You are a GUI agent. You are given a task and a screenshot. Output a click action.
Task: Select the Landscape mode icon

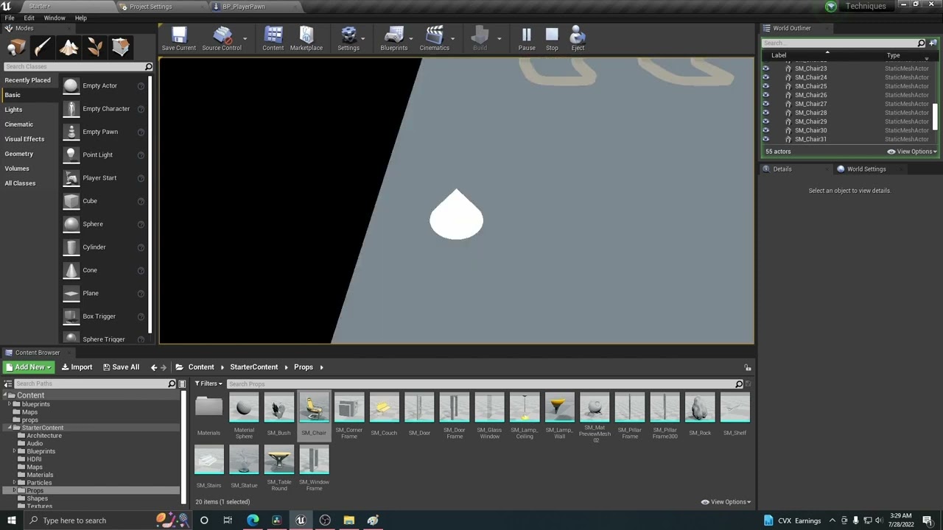tap(69, 48)
